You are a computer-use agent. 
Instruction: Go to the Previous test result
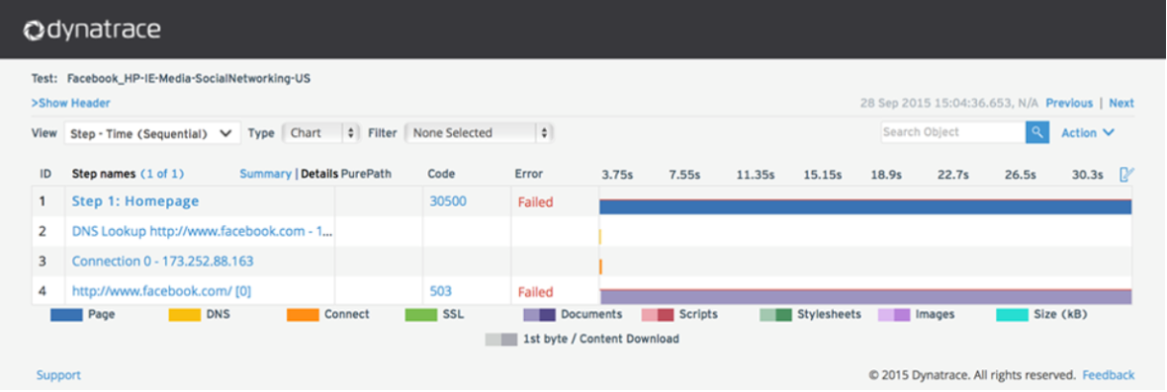(x=1069, y=104)
